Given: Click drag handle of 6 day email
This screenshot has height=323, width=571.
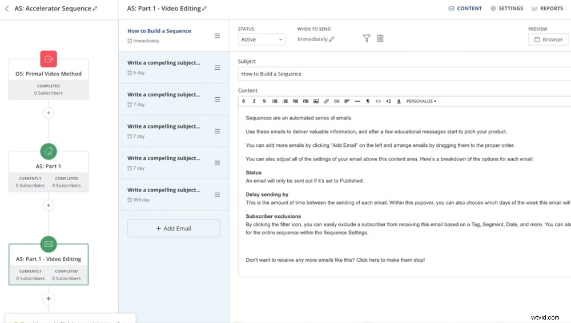Looking at the screenshot, I should 218,67.
